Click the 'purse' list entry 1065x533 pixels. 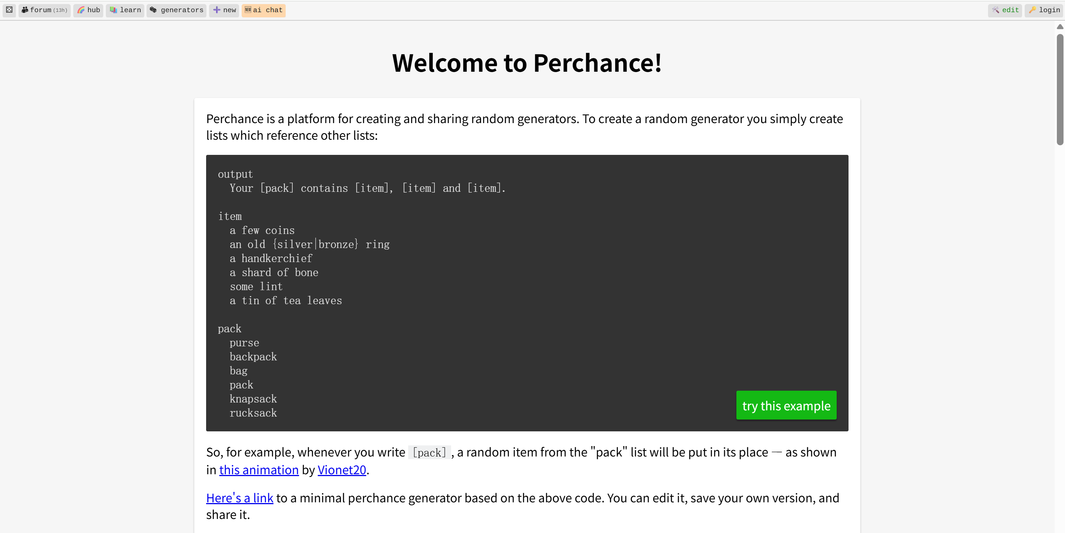pyautogui.click(x=244, y=343)
